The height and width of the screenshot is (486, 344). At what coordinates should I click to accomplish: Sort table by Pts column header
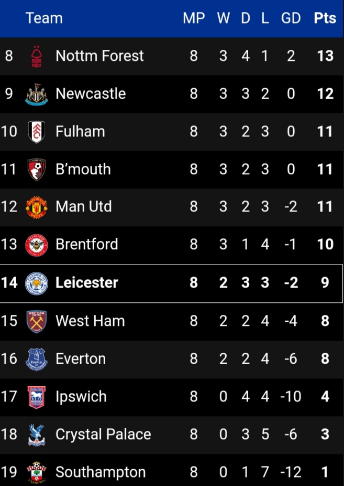tap(325, 18)
